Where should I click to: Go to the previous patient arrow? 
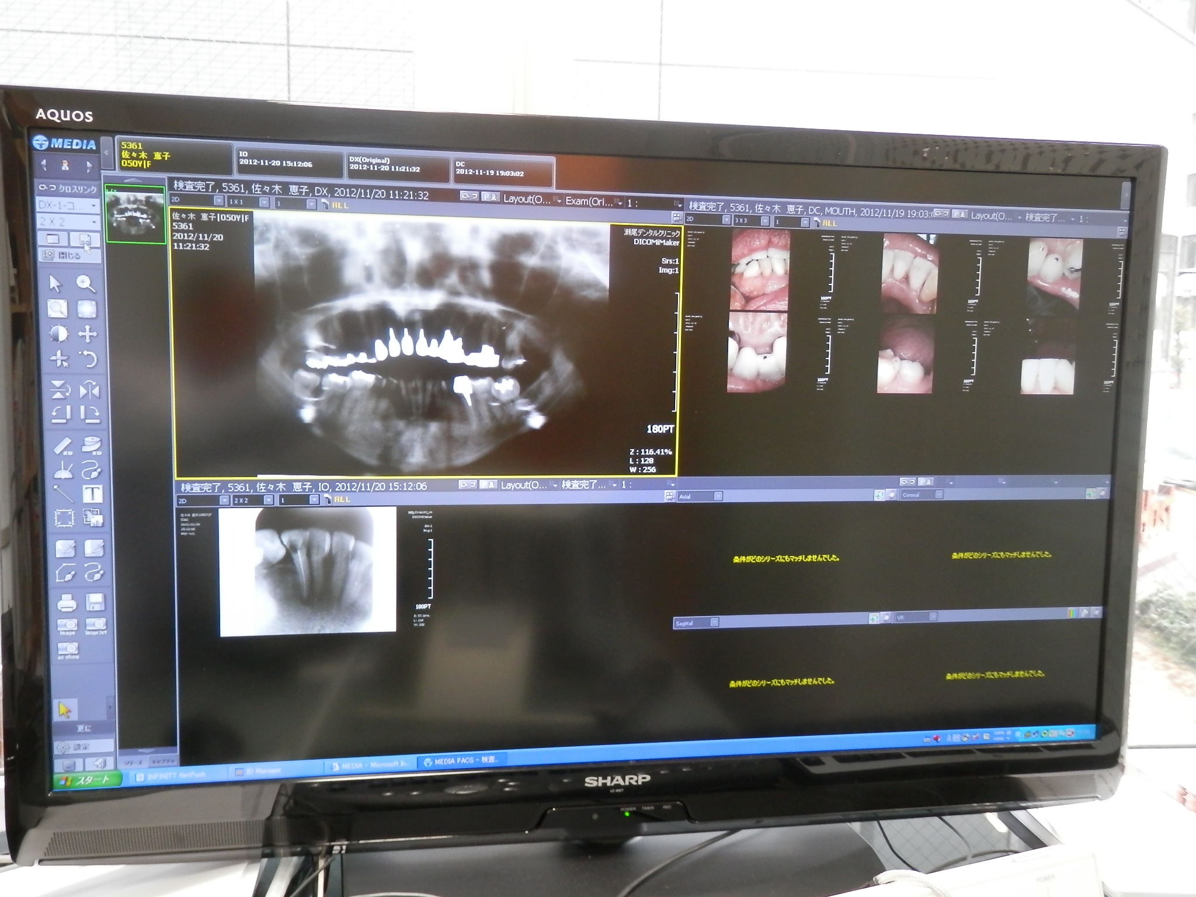[x=44, y=165]
